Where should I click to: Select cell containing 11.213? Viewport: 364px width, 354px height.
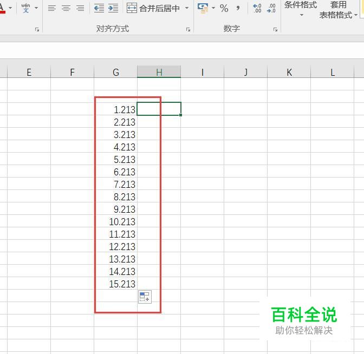(115, 234)
